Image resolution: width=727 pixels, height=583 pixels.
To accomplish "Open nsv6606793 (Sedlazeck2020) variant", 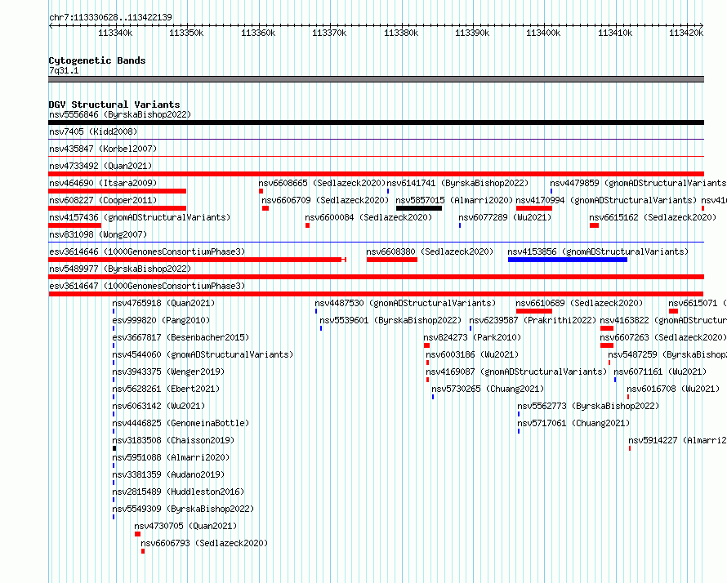I will 204,543.
